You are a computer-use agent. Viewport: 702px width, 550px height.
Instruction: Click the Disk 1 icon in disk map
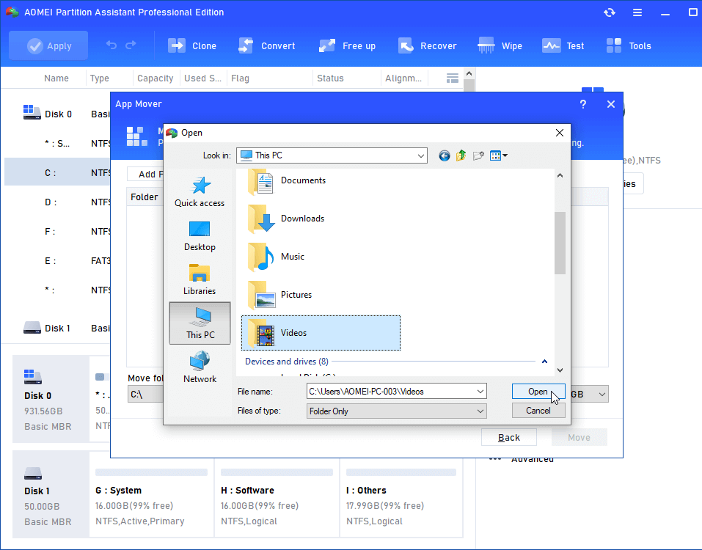click(33, 473)
